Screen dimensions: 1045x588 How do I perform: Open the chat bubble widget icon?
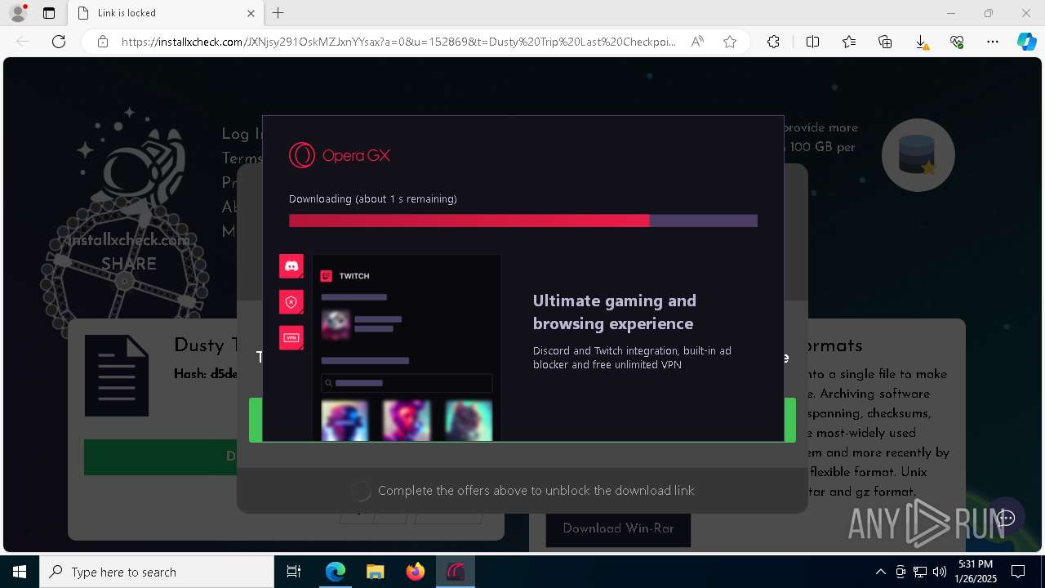(1006, 518)
